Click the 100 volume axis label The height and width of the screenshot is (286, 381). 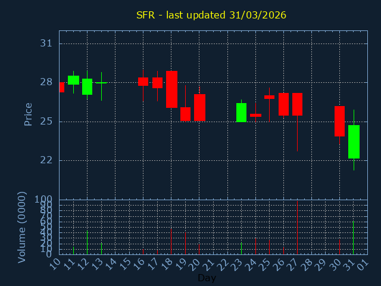pos(44,200)
